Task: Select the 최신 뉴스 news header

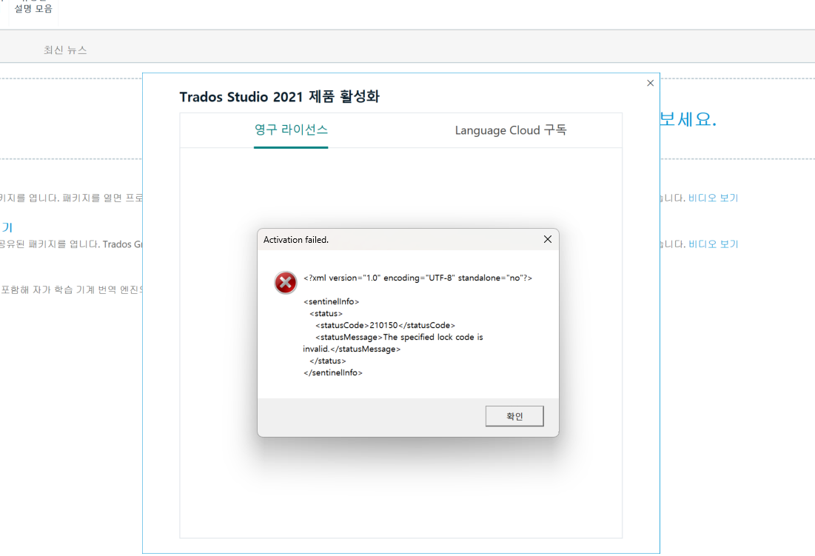Action: [x=65, y=50]
